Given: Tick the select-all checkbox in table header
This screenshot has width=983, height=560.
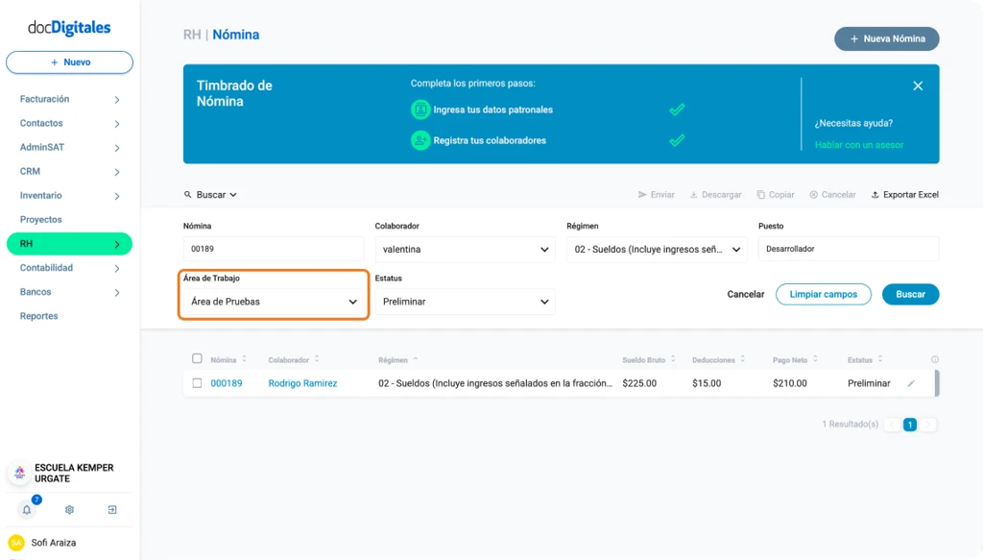Looking at the screenshot, I should click(197, 358).
